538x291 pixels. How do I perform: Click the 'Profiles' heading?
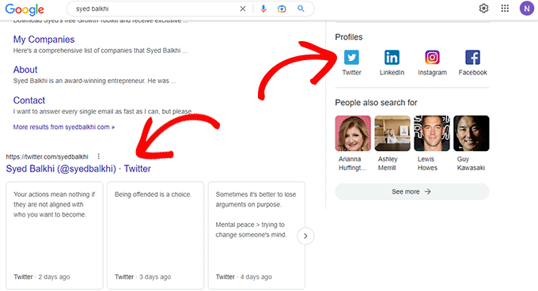pos(349,37)
